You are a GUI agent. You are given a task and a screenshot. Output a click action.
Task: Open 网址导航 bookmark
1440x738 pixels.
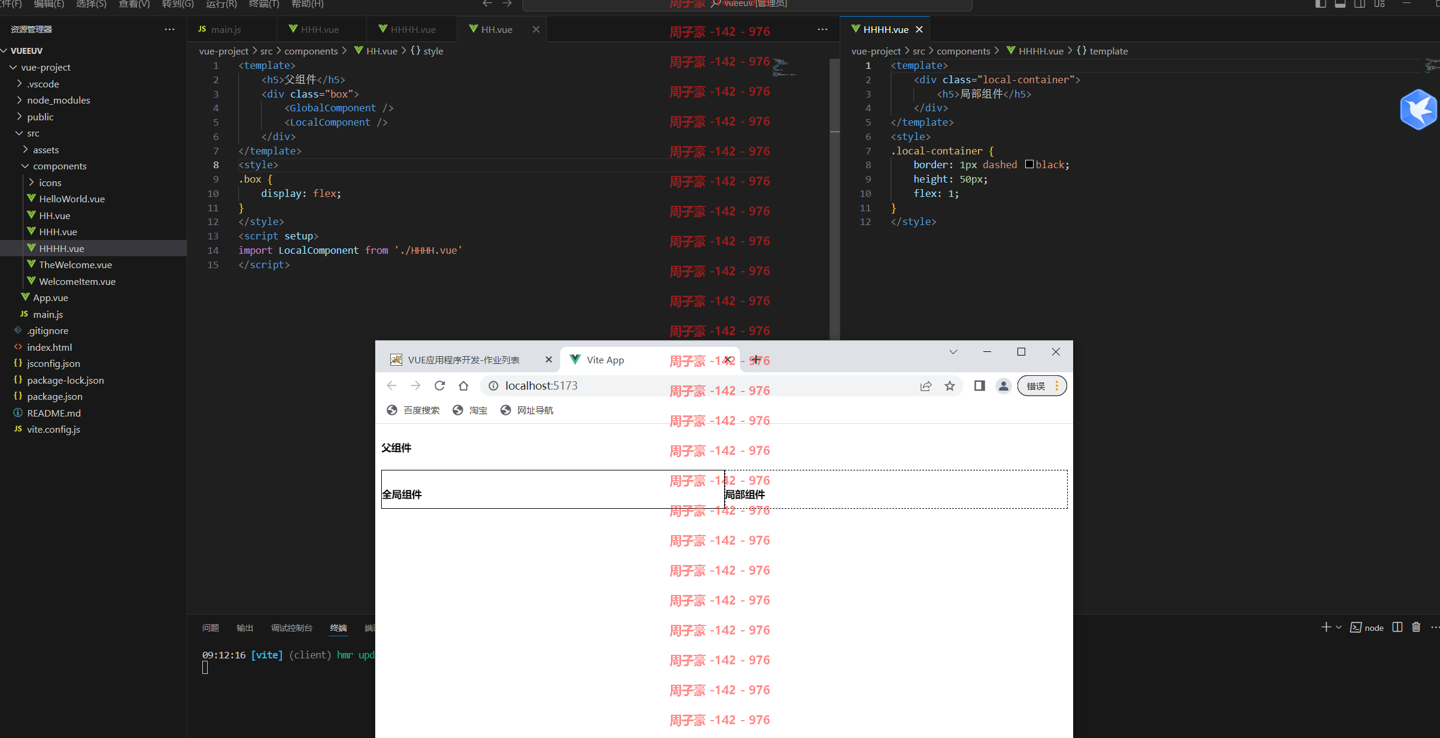pyautogui.click(x=527, y=410)
